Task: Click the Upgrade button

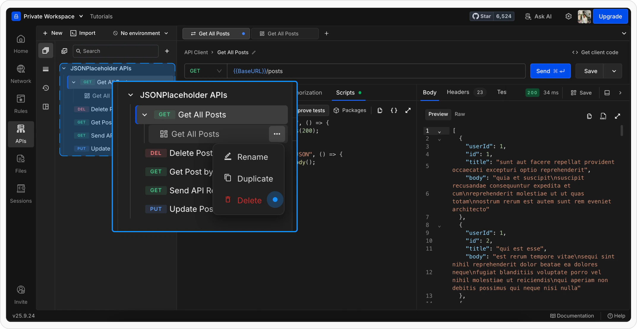Action: click(x=610, y=16)
